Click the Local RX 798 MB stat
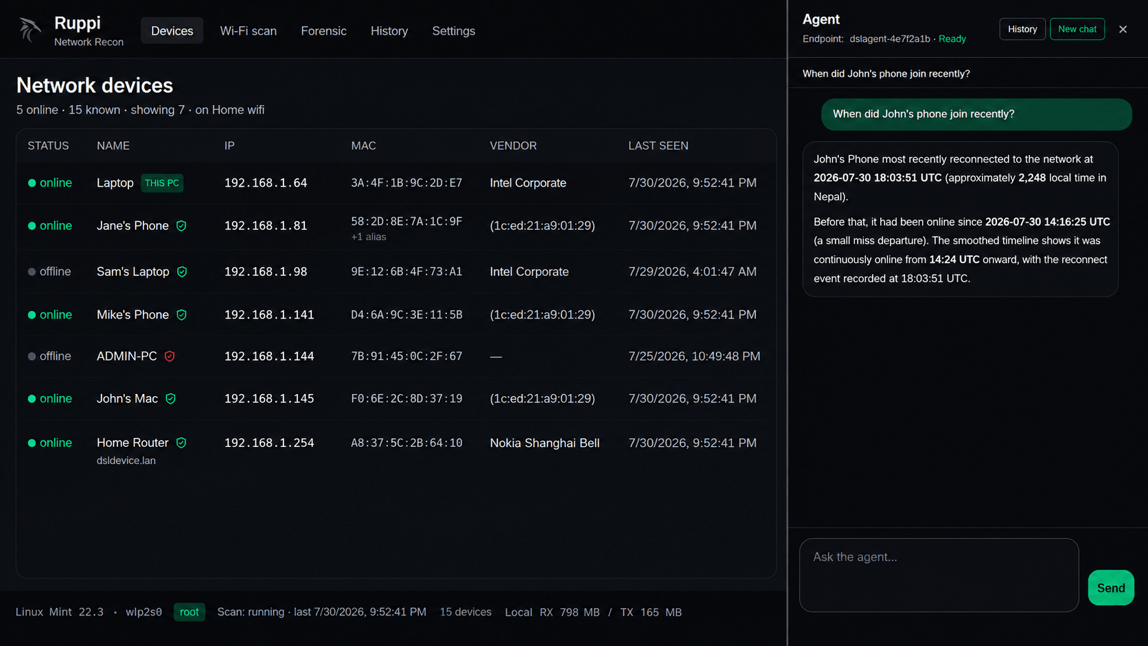The height and width of the screenshot is (646, 1148). coord(552,612)
